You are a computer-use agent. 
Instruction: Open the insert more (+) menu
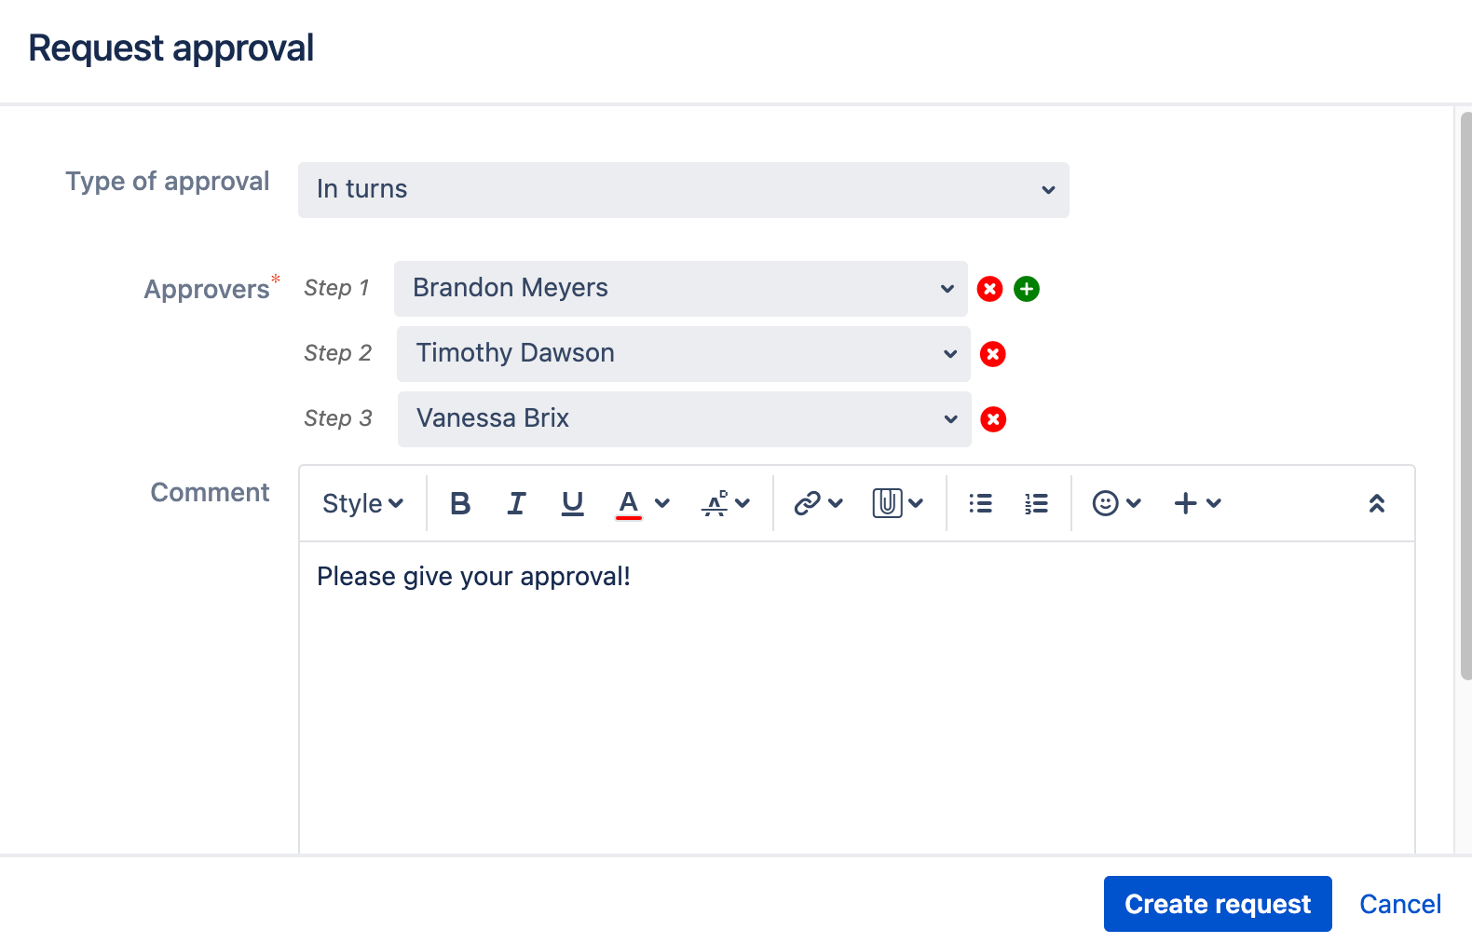click(1197, 503)
